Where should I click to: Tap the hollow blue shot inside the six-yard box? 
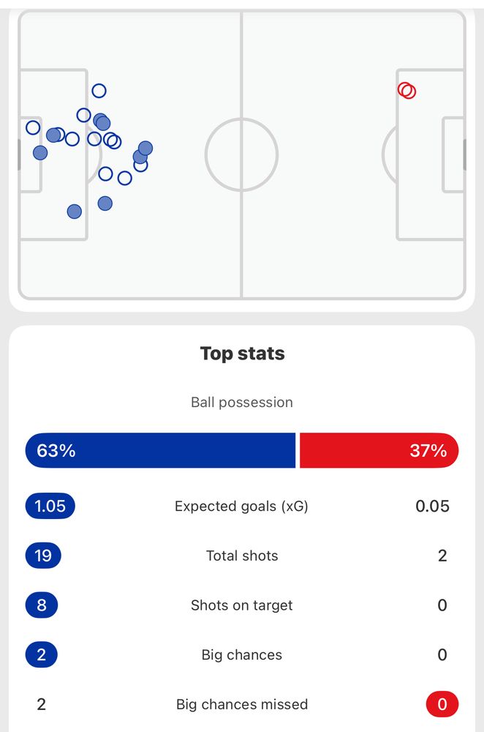pyautogui.click(x=33, y=127)
